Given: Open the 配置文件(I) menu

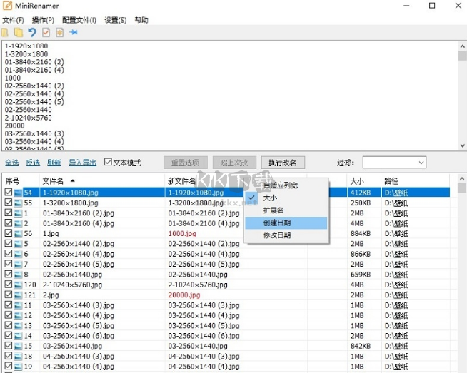Looking at the screenshot, I should point(79,20).
